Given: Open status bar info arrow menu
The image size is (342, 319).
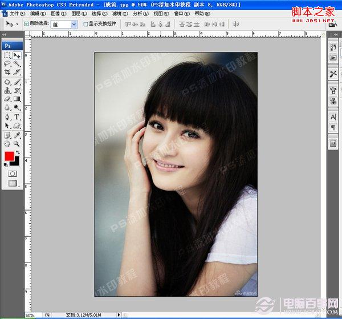Looking at the screenshot, I should point(119,314).
